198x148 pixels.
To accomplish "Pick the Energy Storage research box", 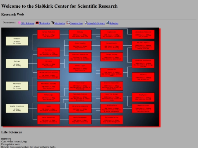I will coord(111,57).
